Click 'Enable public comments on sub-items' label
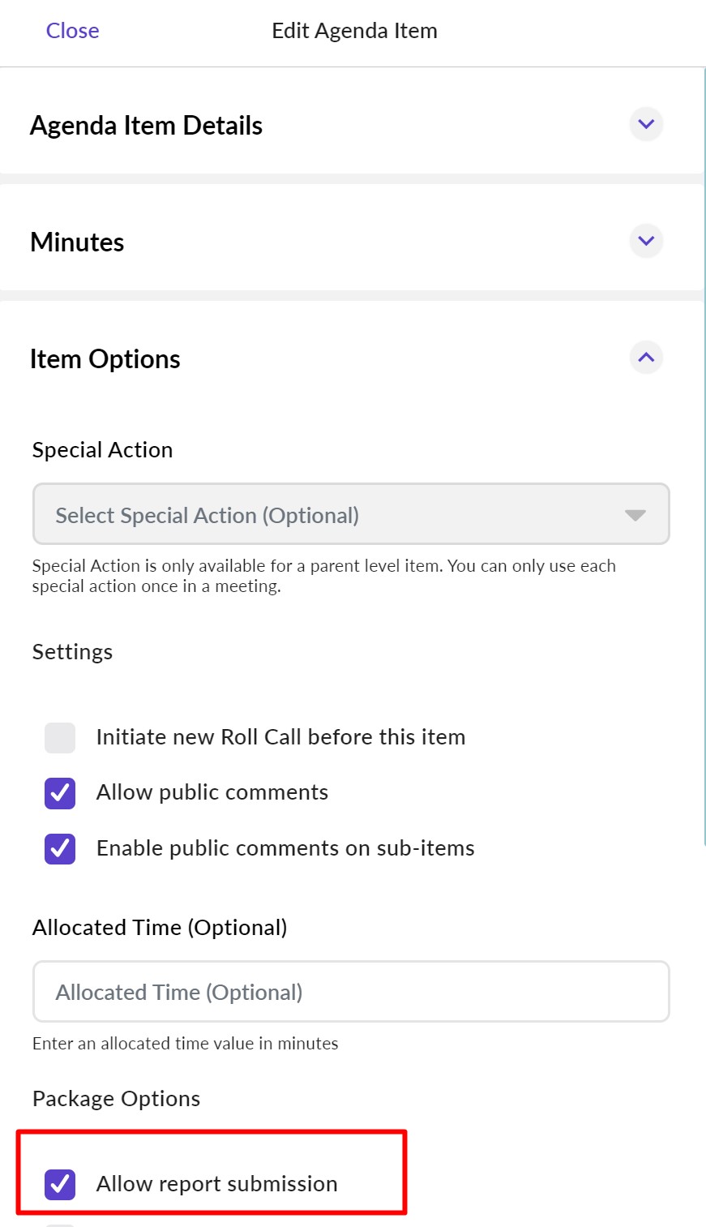Viewport: 706px width, 1227px height. coord(285,848)
